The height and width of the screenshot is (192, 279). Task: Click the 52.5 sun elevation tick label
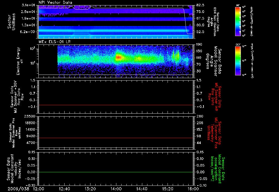(200, 32)
